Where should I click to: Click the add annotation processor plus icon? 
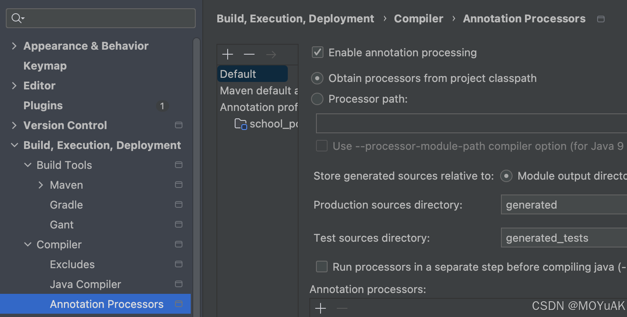[321, 308]
